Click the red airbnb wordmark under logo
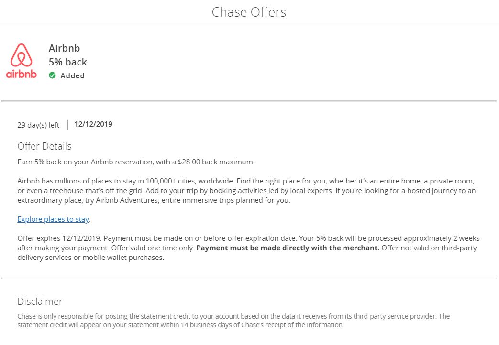 click(22, 74)
